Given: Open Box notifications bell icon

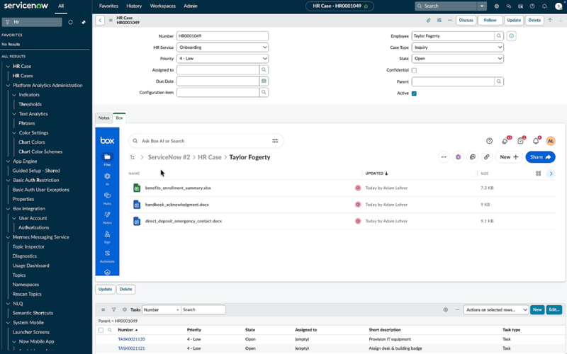Looking at the screenshot, I should [x=536, y=141].
